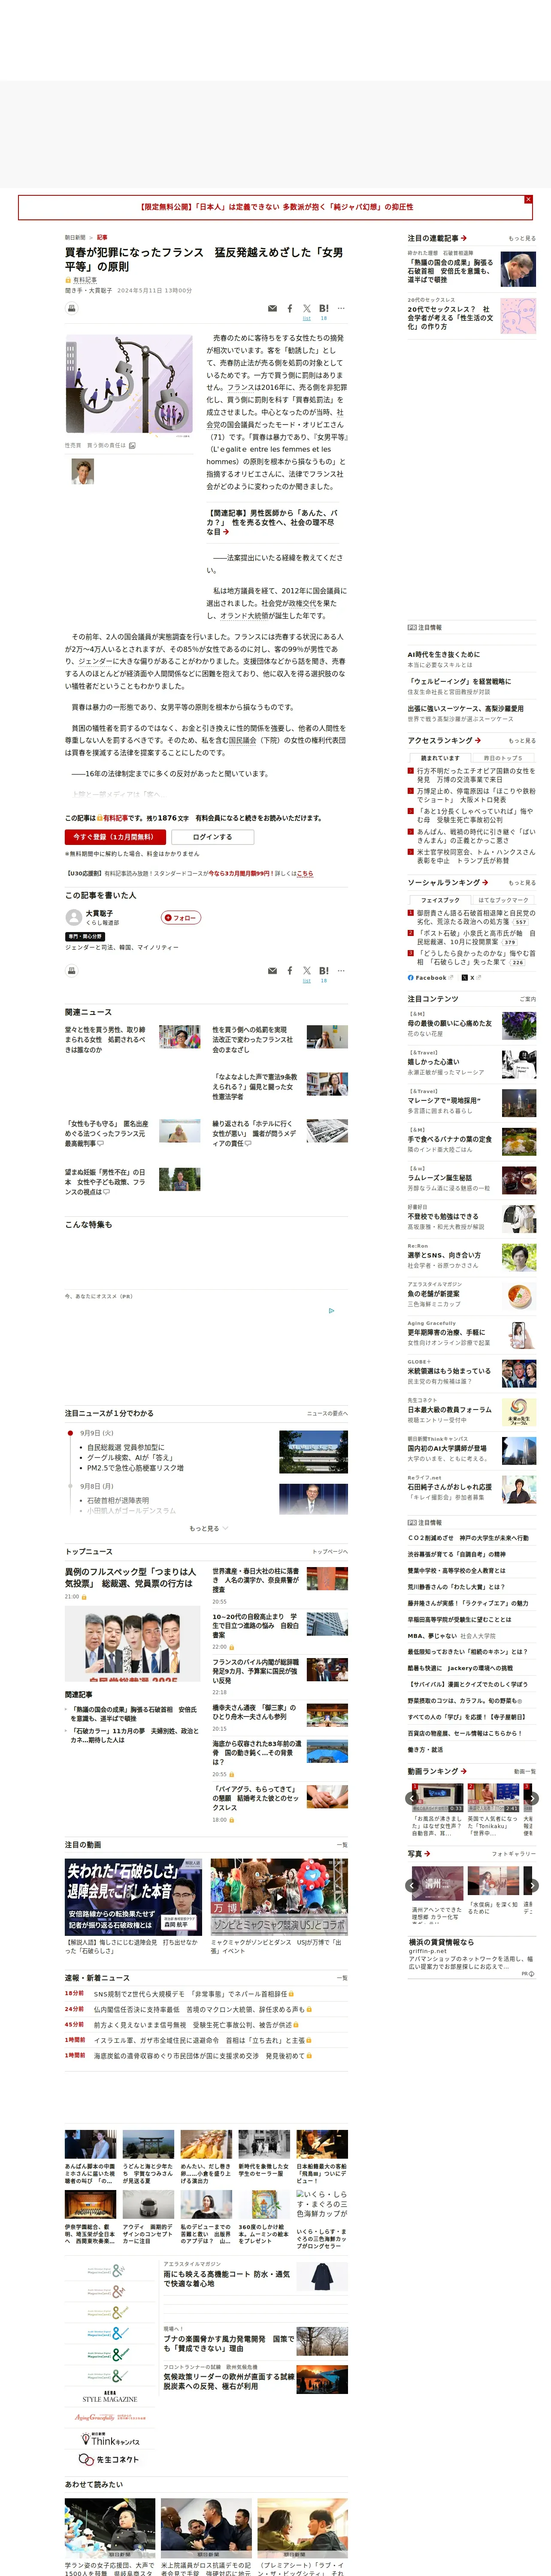This screenshot has height=2576, width=551.
Task: Click 今すぐ登録 red registration button
Action: pyautogui.click(x=115, y=837)
